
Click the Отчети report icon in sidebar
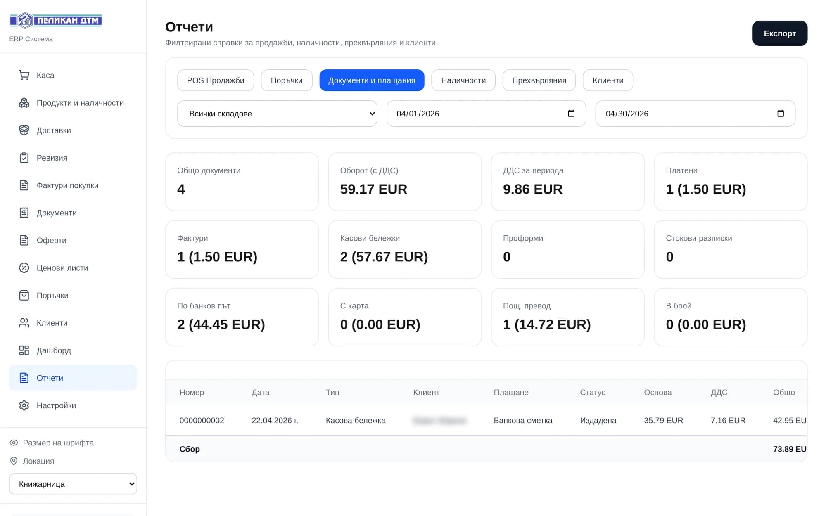[x=24, y=378]
